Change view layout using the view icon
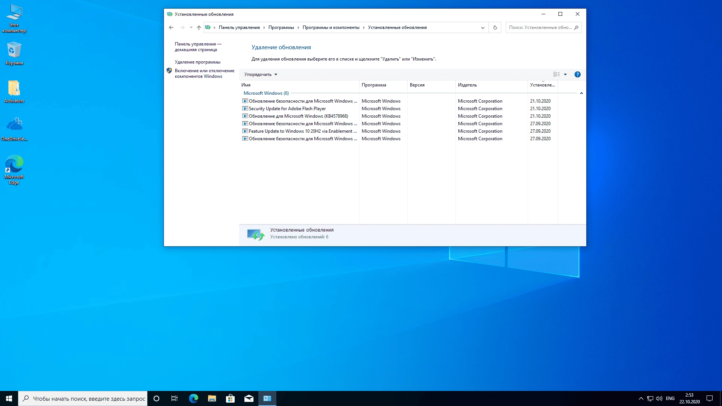722x406 pixels. 557,74
